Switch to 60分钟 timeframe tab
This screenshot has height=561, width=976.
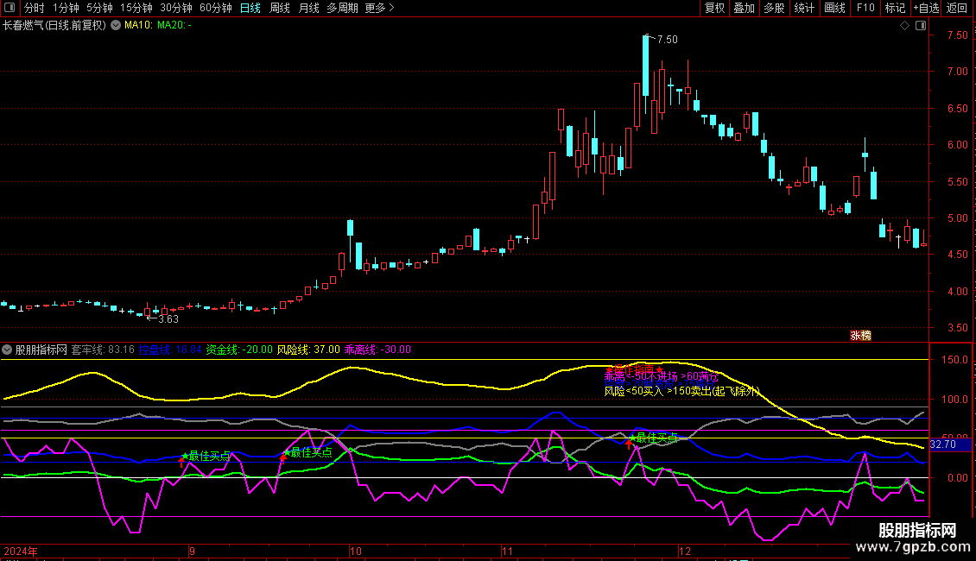click(x=215, y=9)
